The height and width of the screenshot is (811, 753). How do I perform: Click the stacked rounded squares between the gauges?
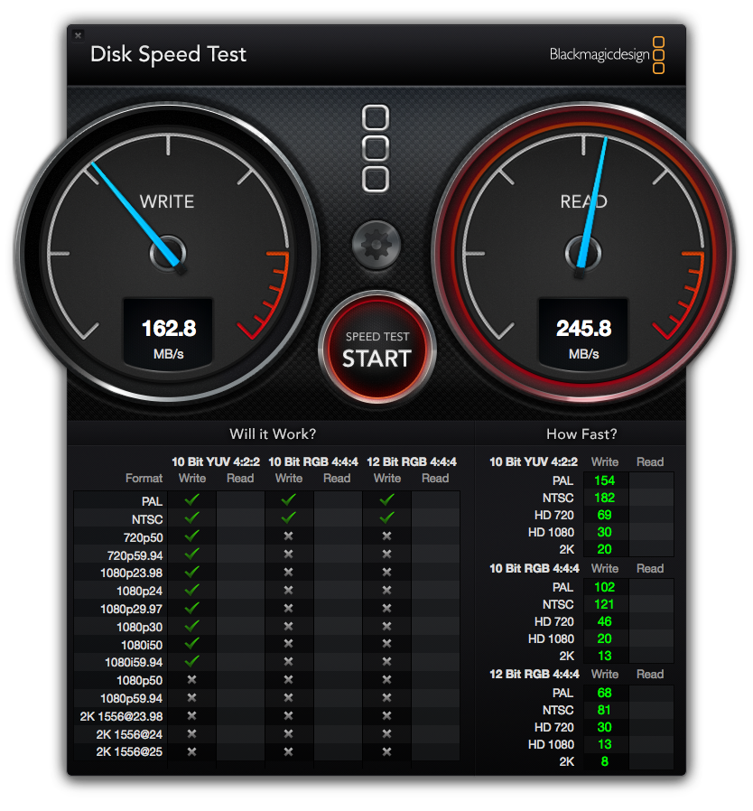[x=376, y=147]
